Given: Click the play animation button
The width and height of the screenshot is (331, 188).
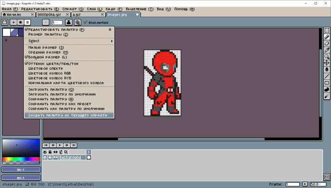Looking at the screenshot, I should pyautogui.click(x=60, y=145).
